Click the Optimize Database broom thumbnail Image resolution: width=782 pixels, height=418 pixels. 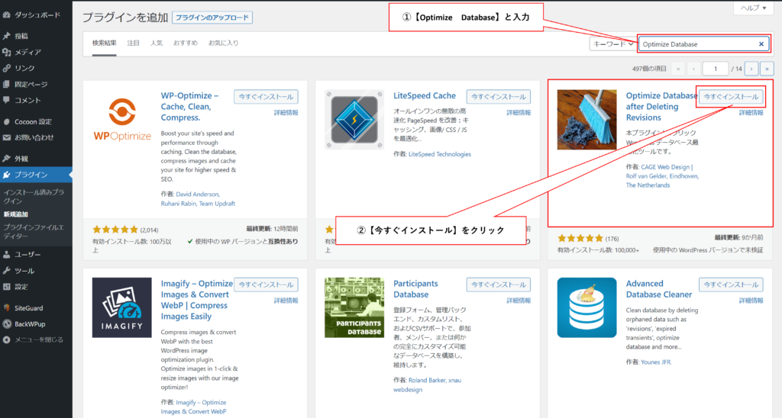(587, 120)
